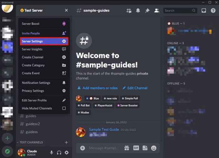Click the Blue role chip

[x=93, y=98]
